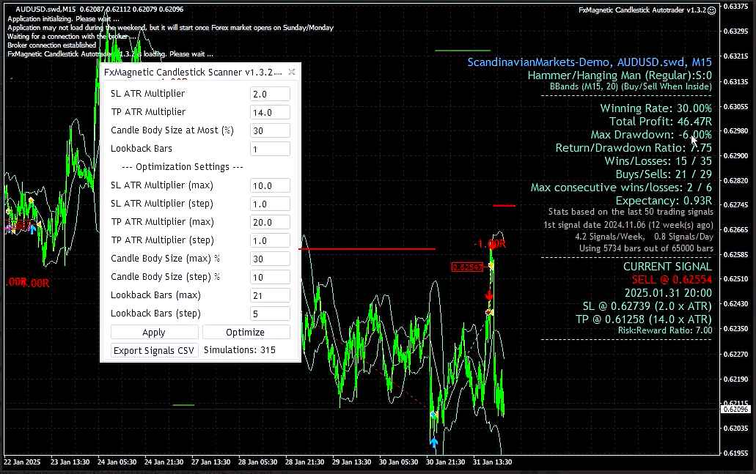Click the Optimize button
Image resolution: width=756 pixels, height=474 pixels.
tap(246, 333)
